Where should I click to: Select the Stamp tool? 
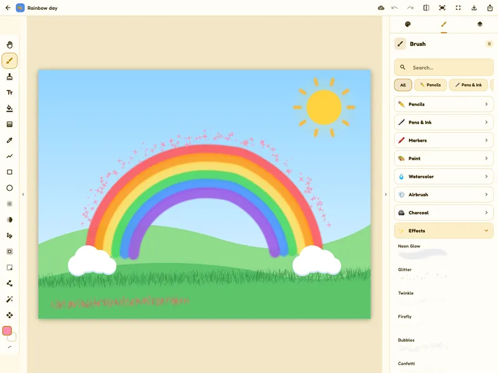[x=9, y=76]
